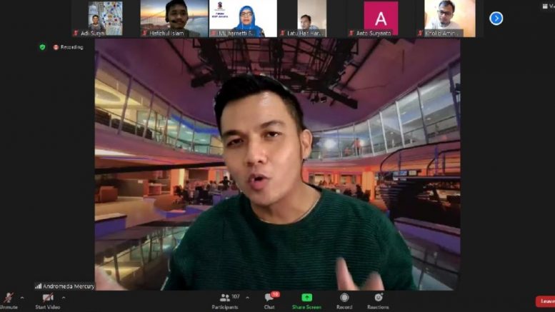
Task: Open the Participants panel
Action: [225, 301]
